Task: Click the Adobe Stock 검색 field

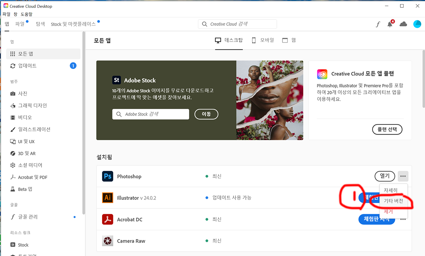Action: tap(151, 114)
